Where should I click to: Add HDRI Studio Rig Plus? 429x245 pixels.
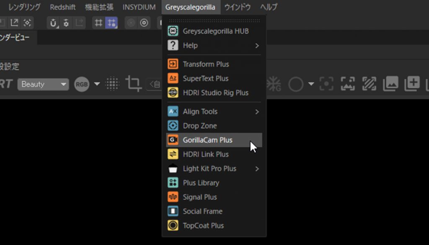tap(215, 93)
